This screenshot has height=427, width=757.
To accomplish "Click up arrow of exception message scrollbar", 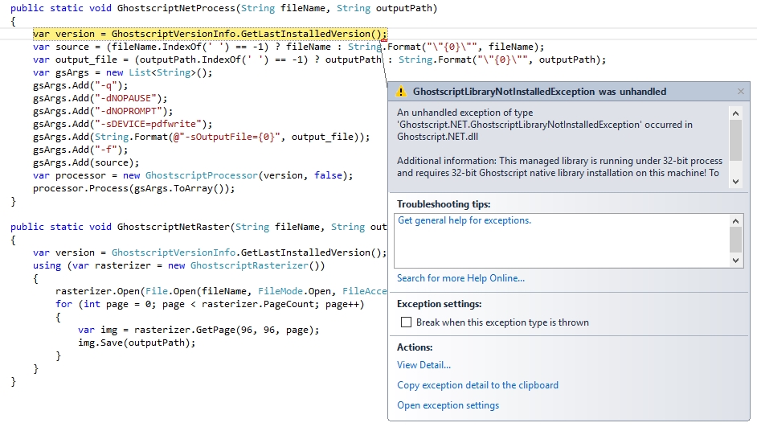I will 735,113.
